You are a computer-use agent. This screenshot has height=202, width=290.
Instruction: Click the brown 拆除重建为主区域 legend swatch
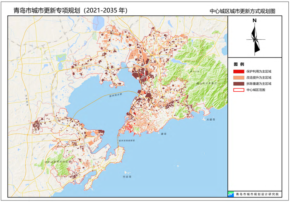coord(239,83)
